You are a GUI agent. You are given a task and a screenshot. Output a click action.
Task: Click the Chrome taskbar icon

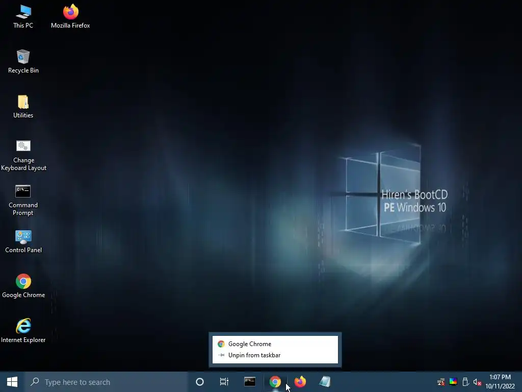point(275,382)
